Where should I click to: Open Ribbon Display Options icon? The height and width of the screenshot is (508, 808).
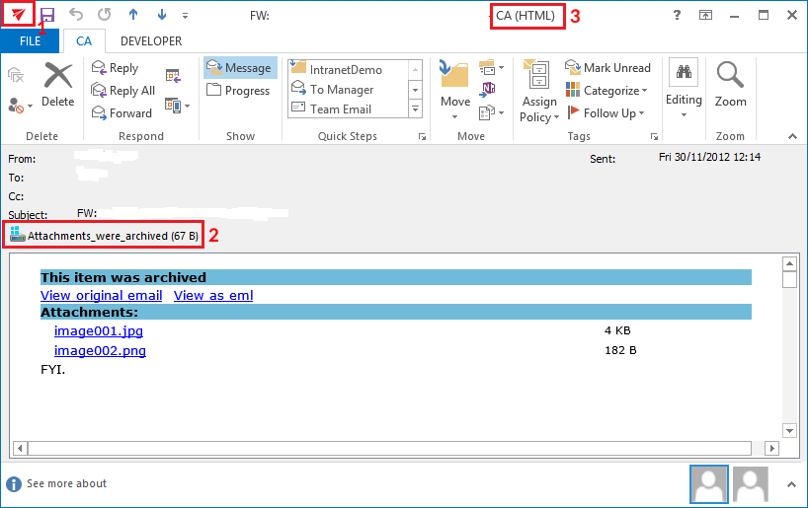click(x=705, y=15)
